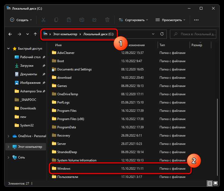Image resolution: width=224 pixels, height=191 pixels.
Task: Collapse the Быстрый доступ tree node
Action: pos(8,48)
